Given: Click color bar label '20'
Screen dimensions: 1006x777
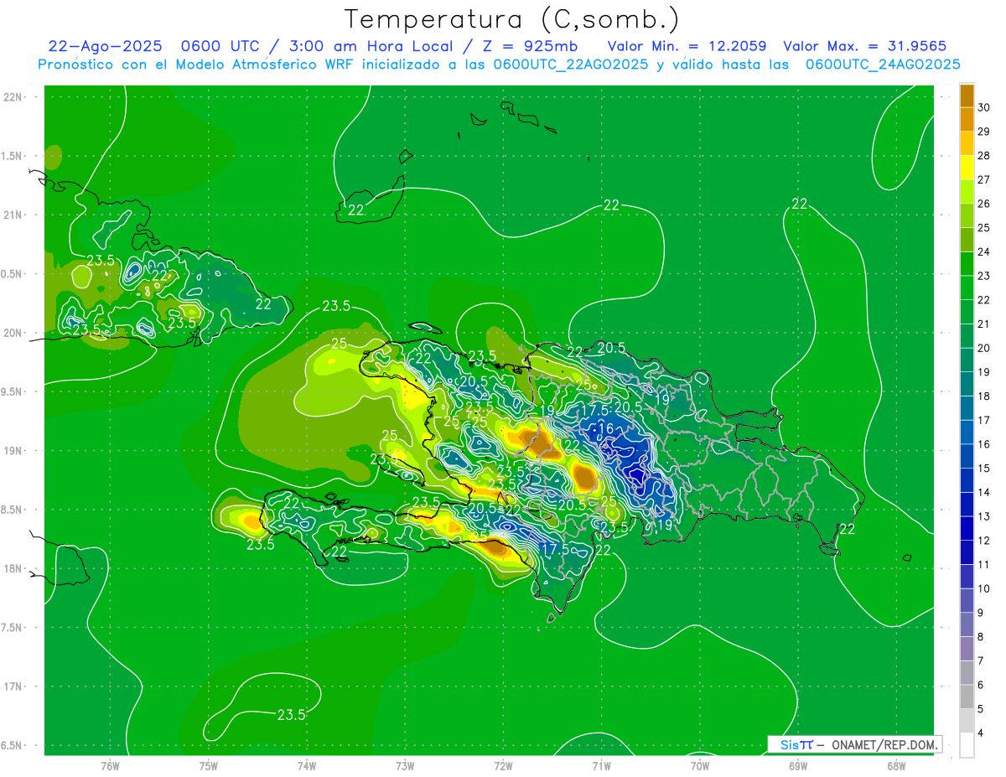Looking at the screenshot, I should tap(984, 348).
